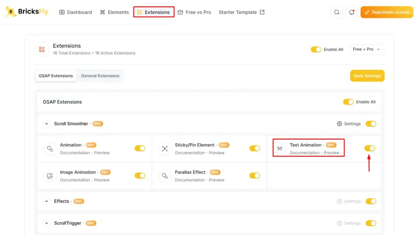The height and width of the screenshot is (235, 419).
Task: Open the search icon button
Action: tap(337, 12)
